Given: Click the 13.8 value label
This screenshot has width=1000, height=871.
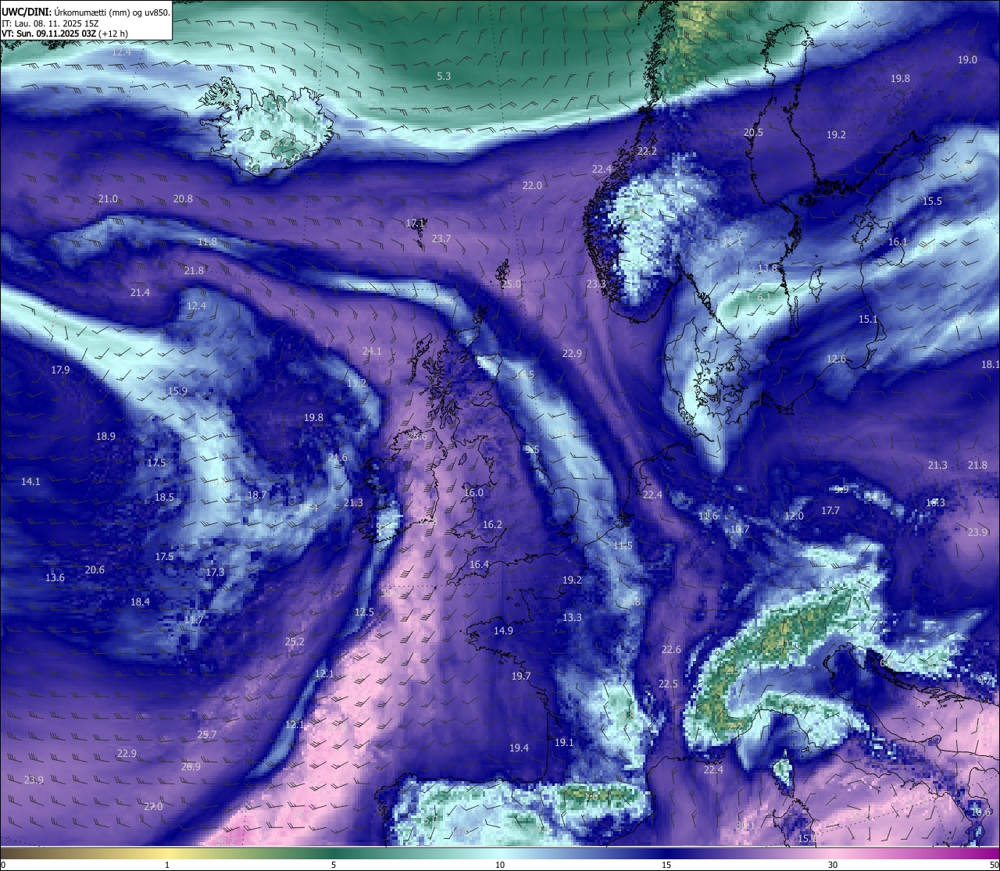Looking at the screenshot, I should pos(767,268).
